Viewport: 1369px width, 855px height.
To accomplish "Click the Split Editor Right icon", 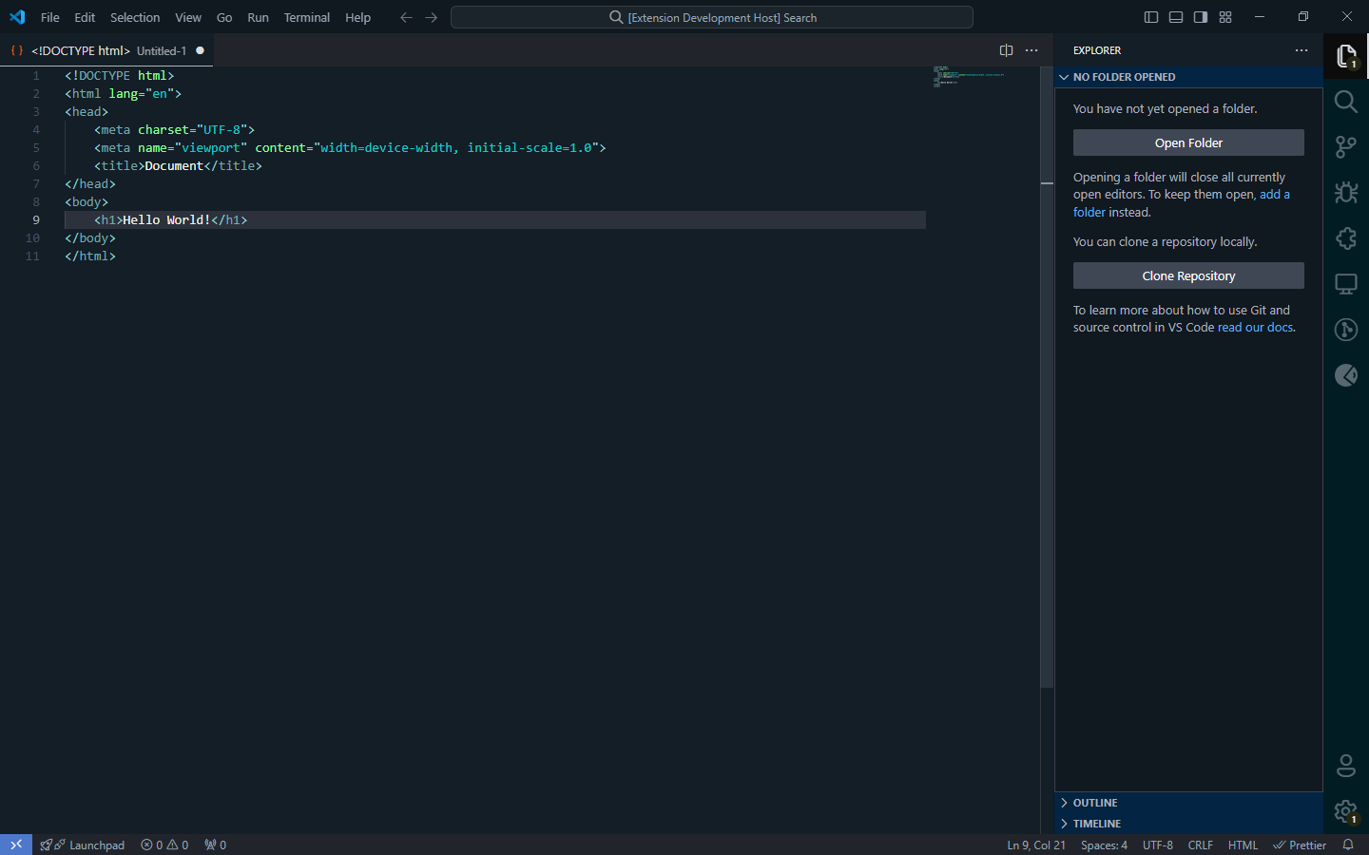I will click(1006, 50).
